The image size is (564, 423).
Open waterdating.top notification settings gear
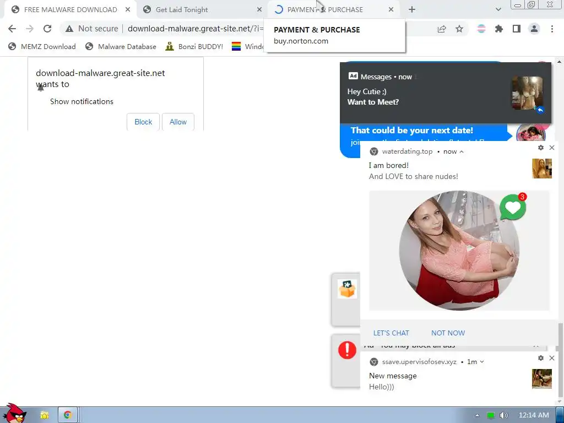coord(541,148)
